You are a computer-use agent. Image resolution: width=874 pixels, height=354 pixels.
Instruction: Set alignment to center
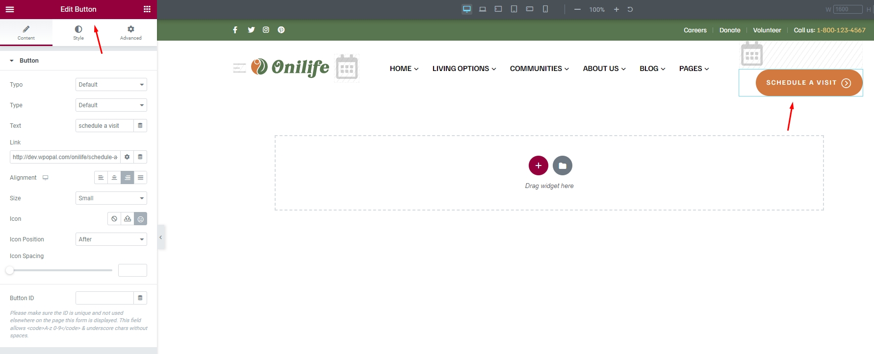(x=114, y=178)
